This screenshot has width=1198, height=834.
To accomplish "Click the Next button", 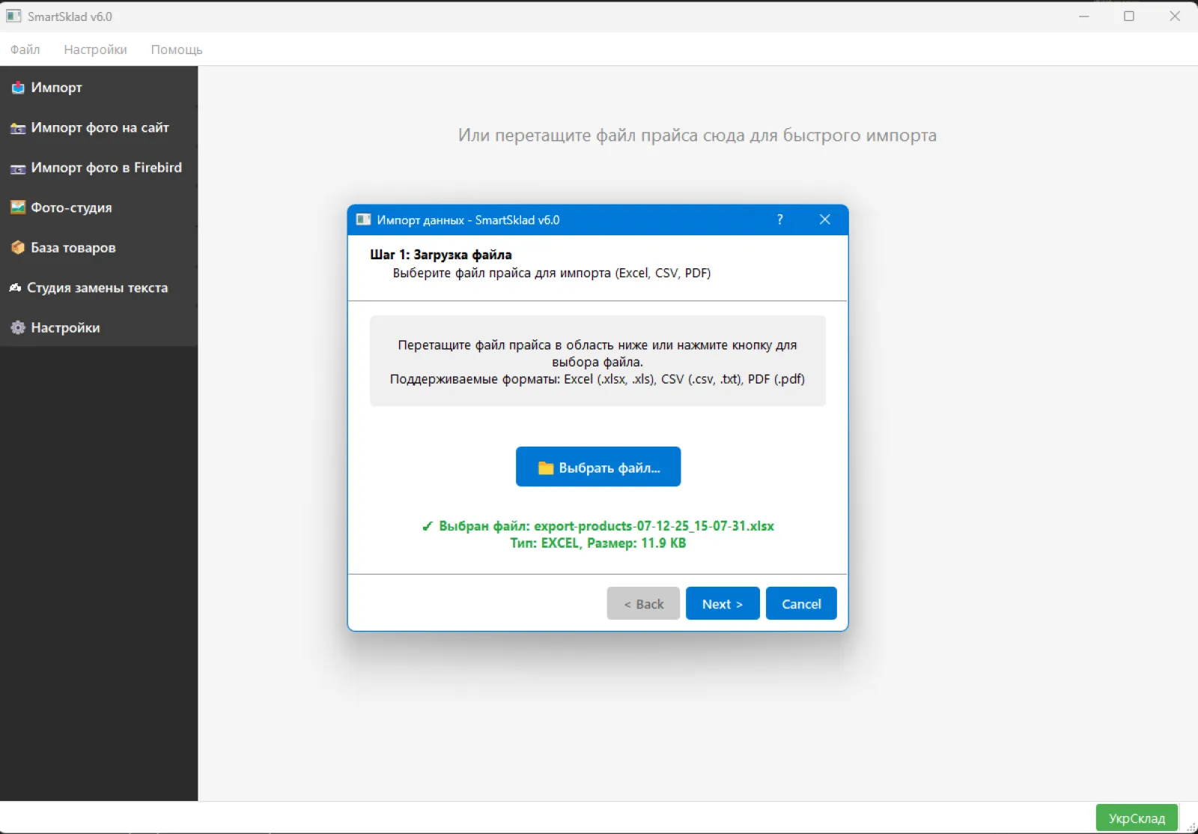I will [x=723, y=603].
